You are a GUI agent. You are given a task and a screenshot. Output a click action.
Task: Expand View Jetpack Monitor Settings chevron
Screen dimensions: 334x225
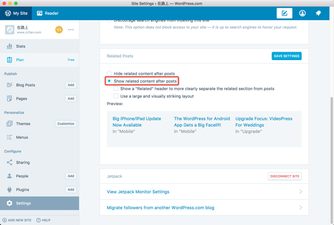[301, 192]
